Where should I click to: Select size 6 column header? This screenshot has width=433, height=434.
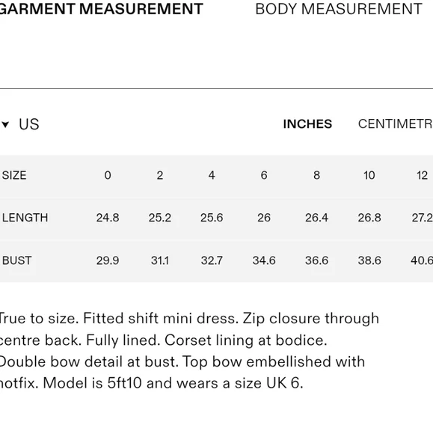[x=264, y=175]
